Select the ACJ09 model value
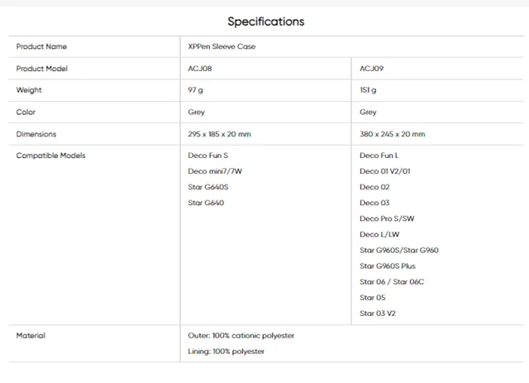The height and width of the screenshot is (383, 529). pos(371,69)
